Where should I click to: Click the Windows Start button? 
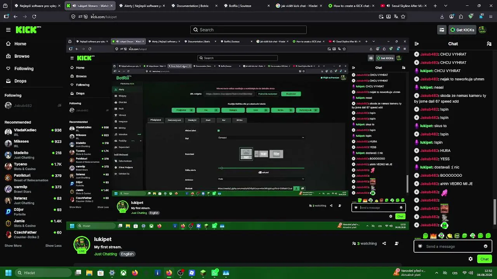pos(8,273)
